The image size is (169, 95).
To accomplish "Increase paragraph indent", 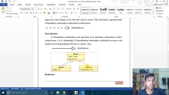I will tap(71, 9).
